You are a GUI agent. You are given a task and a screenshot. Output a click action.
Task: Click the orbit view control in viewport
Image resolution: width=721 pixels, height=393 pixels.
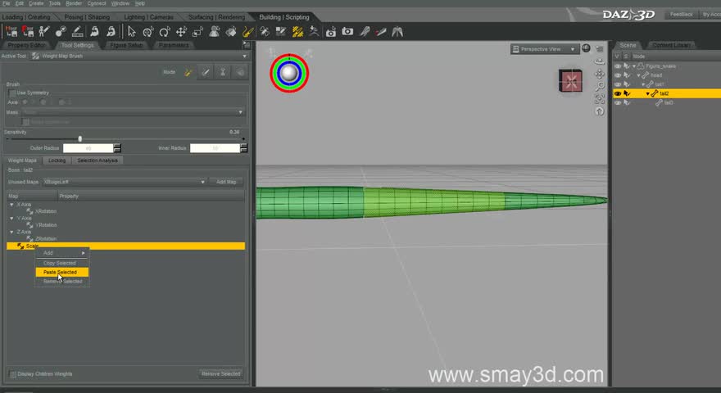599,61
